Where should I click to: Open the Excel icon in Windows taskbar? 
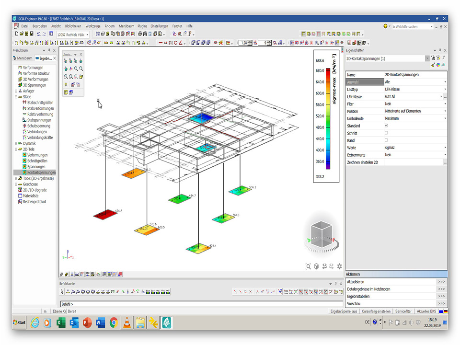pyautogui.click(x=61, y=322)
